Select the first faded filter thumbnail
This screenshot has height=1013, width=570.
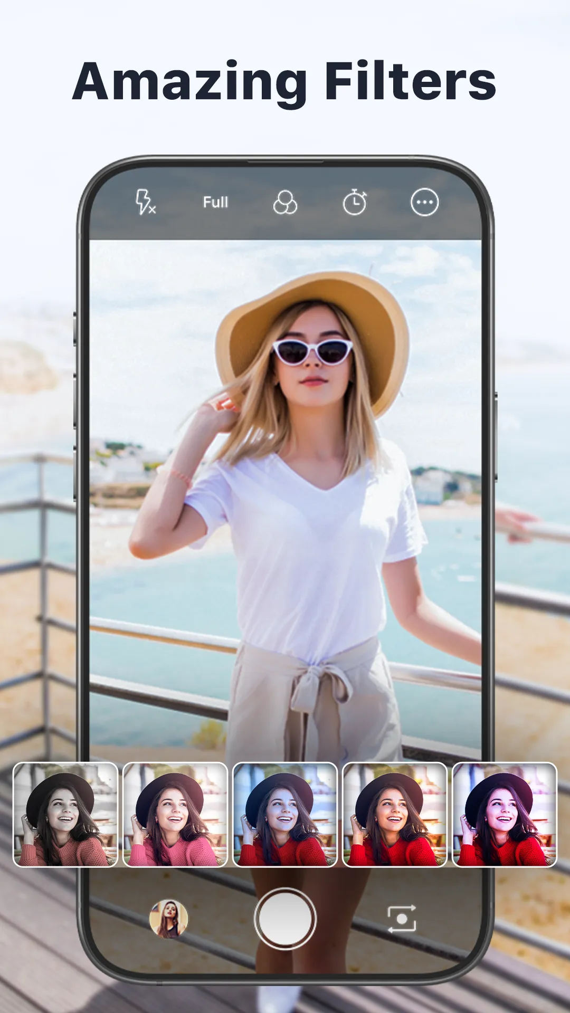(65, 815)
